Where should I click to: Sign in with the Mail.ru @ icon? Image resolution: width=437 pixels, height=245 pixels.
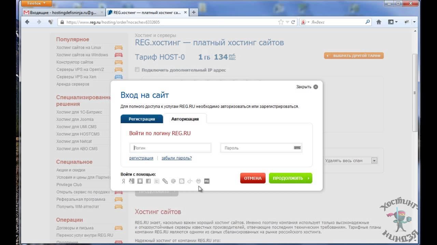pos(173,181)
